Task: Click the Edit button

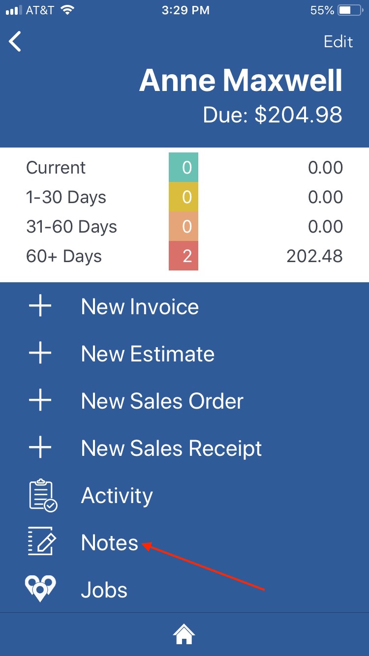Action: 338,42
